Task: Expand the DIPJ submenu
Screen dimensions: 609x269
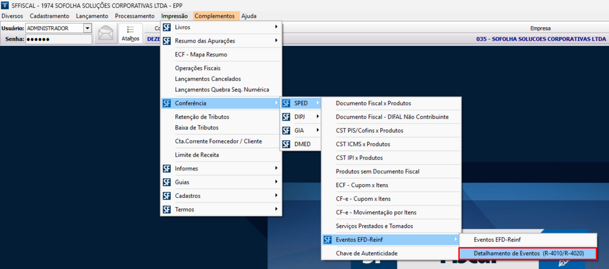Action: point(303,117)
